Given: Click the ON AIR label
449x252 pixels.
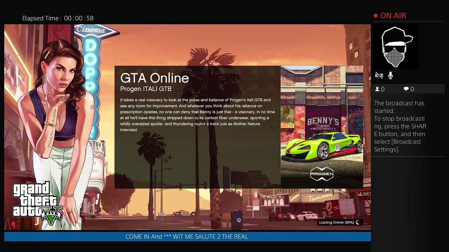Looking at the screenshot, I should tap(393, 16).
